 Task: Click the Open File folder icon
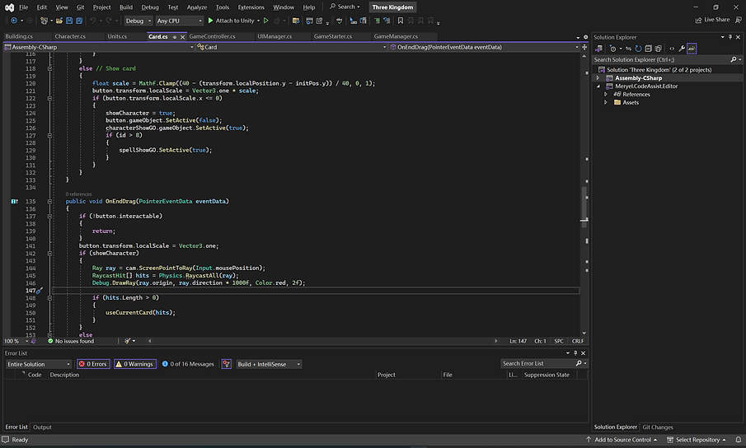tap(59, 21)
